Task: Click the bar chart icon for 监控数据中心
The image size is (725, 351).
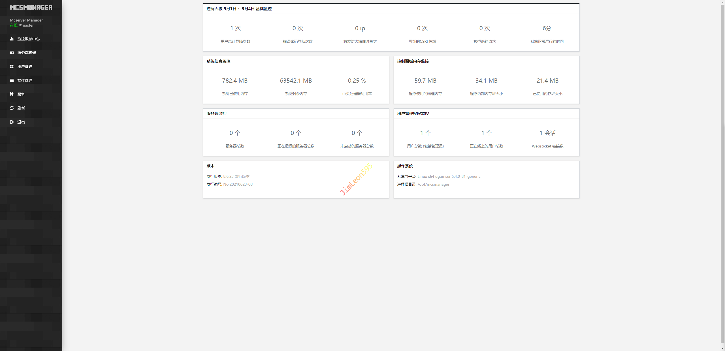Action: tap(12, 39)
